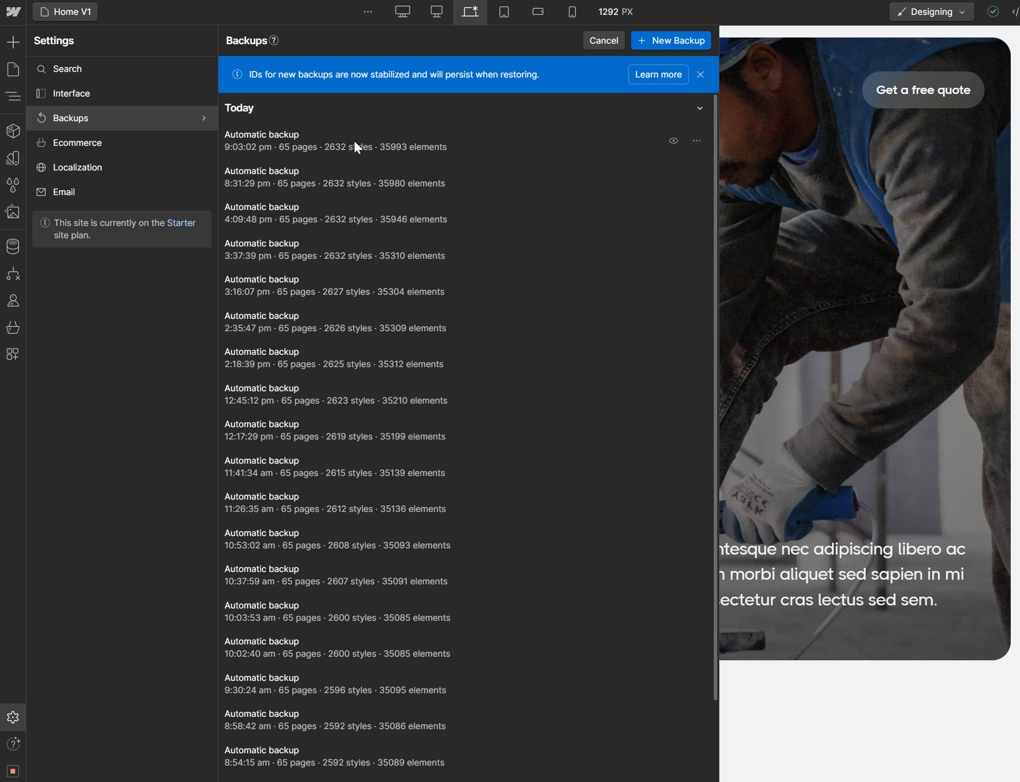Viewport: 1020px width, 782px height.
Task: Open the Add Elements panel
Action: pos(12,42)
